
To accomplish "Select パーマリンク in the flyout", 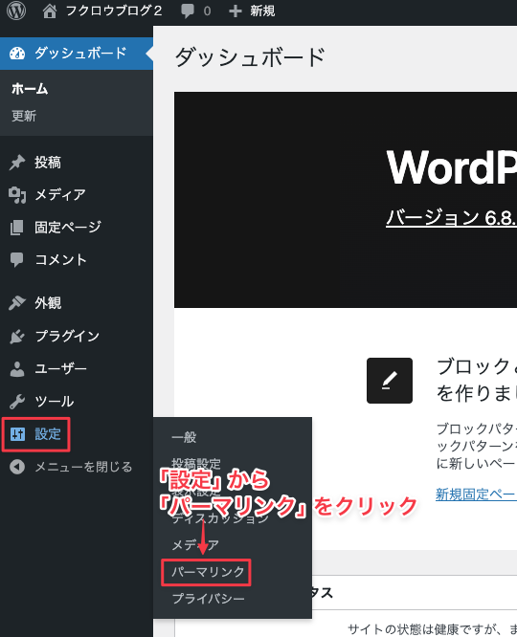I will pyautogui.click(x=208, y=572).
